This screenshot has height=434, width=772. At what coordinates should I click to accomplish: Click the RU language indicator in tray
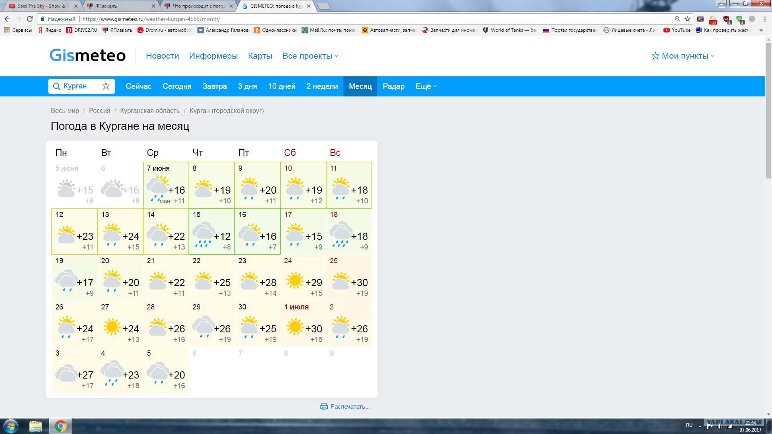coord(689,425)
